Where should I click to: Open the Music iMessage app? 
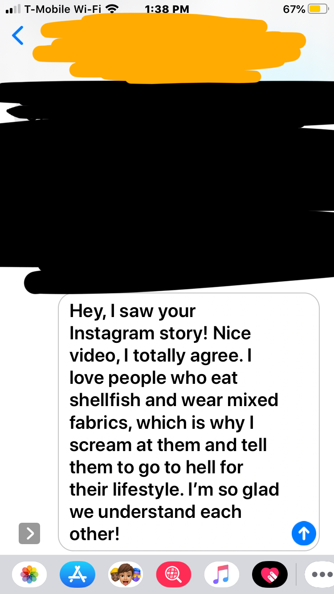pyautogui.click(x=221, y=574)
